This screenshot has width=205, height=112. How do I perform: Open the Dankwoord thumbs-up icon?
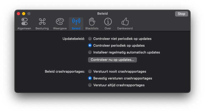tap(125, 22)
